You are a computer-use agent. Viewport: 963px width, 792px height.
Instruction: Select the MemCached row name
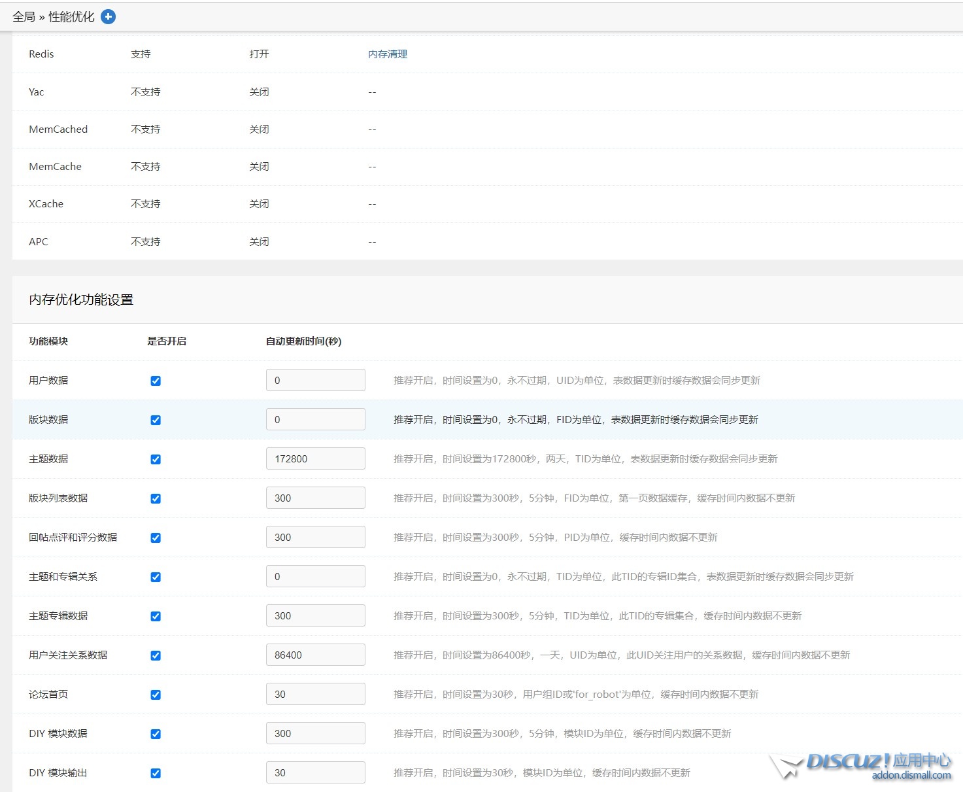58,129
